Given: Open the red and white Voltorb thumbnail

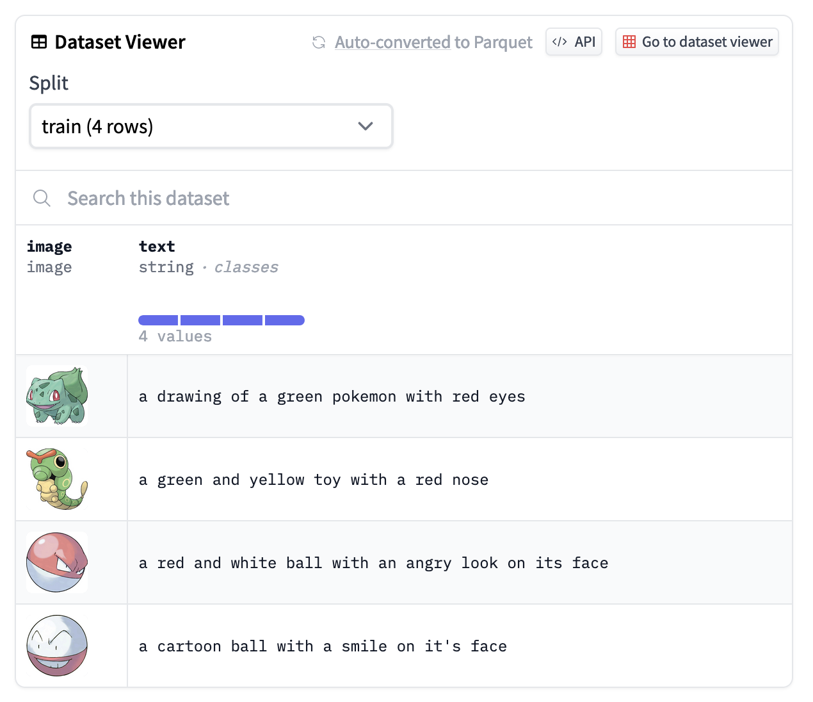Looking at the screenshot, I should (x=57, y=562).
